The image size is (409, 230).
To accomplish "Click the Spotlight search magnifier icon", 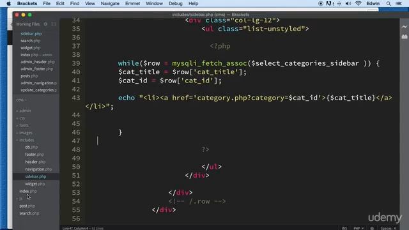I will coord(389,4).
